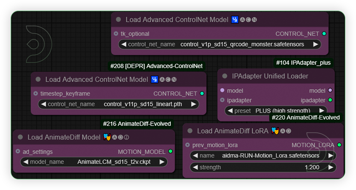
Task: Click the IPAdapter model output socket
Action: tap(330, 91)
